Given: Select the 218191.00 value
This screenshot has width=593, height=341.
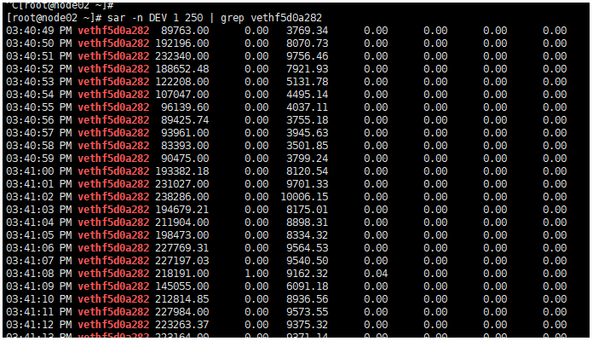Looking at the screenshot, I should click(x=182, y=274).
